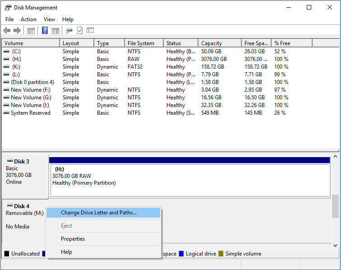Click the drive icon beside (L:) row
This screenshot has width=341, height=270.
pos(6,74)
